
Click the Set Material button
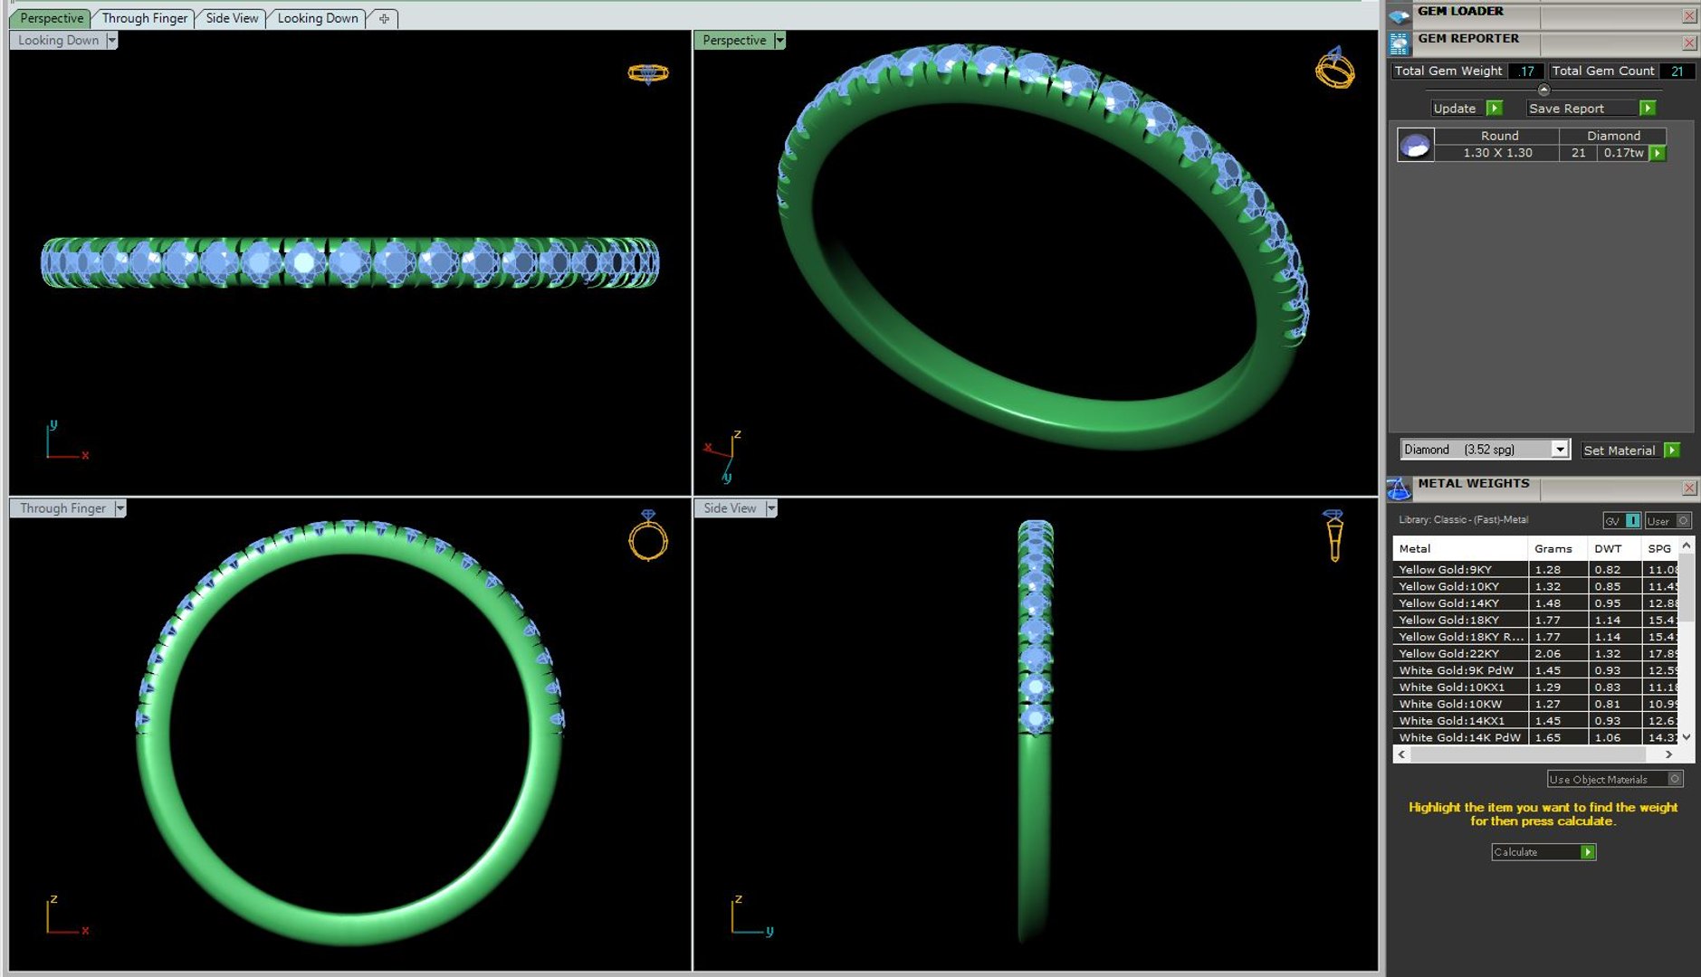pos(1619,450)
